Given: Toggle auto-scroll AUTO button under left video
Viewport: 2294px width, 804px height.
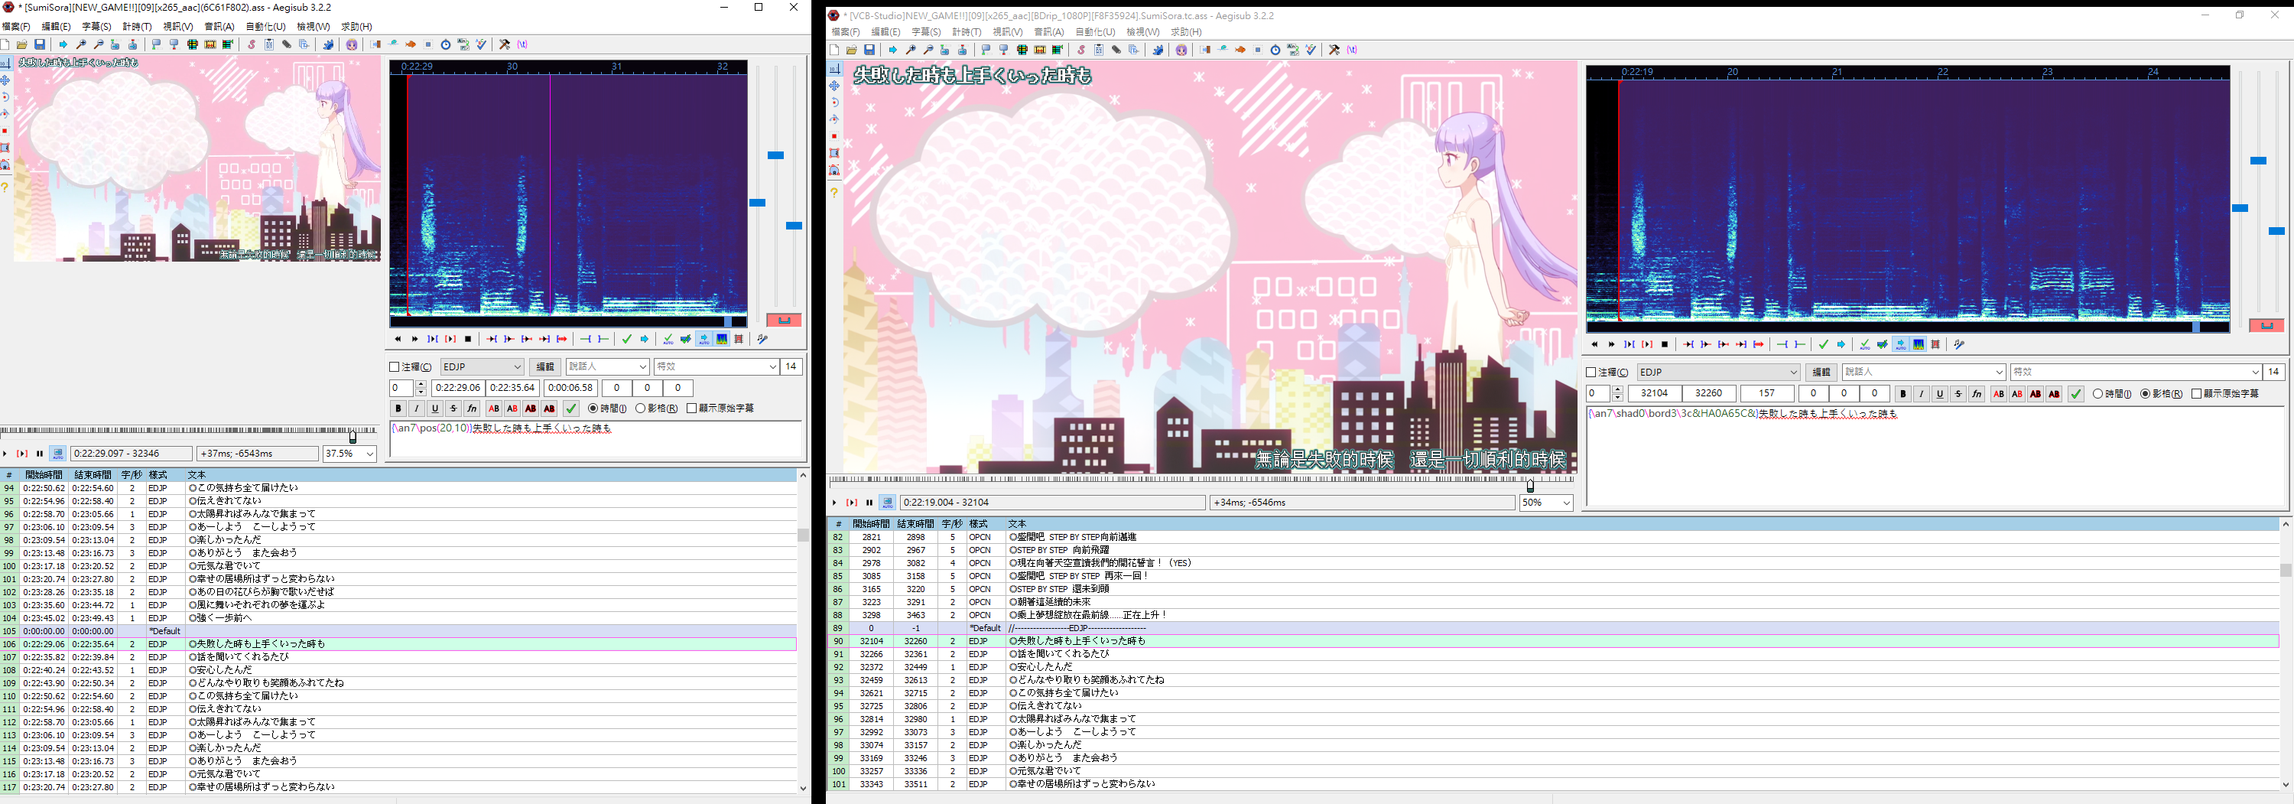Looking at the screenshot, I should (x=58, y=454).
